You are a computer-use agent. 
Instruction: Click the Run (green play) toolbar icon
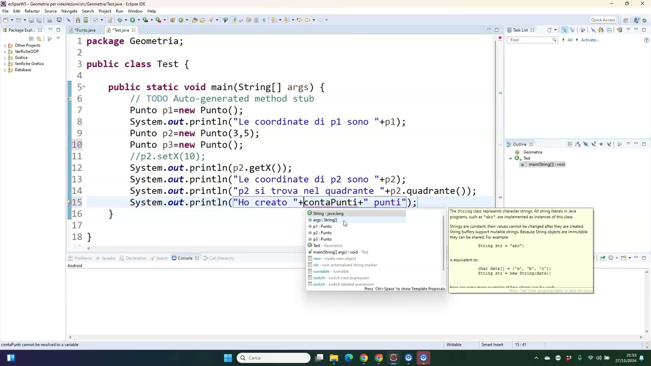[133, 20]
